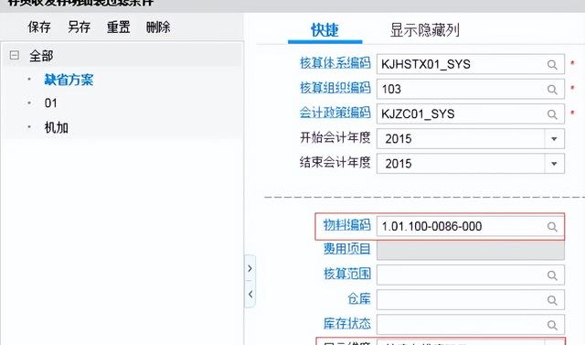Open lookup for 物料编码 field

click(552, 227)
